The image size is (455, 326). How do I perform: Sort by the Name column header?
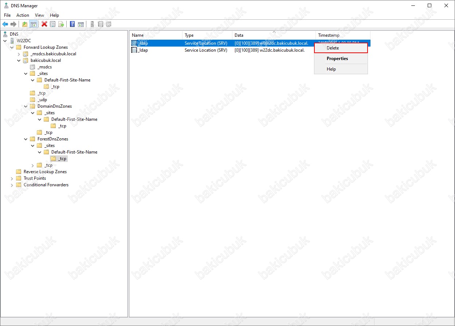click(156, 35)
